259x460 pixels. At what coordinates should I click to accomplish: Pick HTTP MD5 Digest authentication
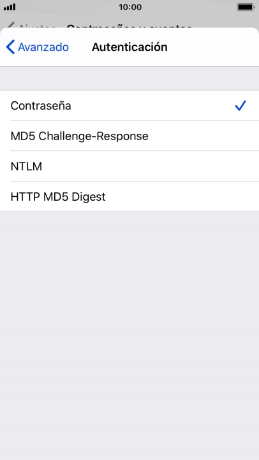129,196
